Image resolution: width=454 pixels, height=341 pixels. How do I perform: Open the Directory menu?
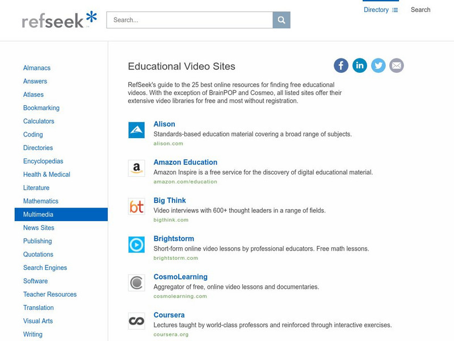tap(381, 10)
